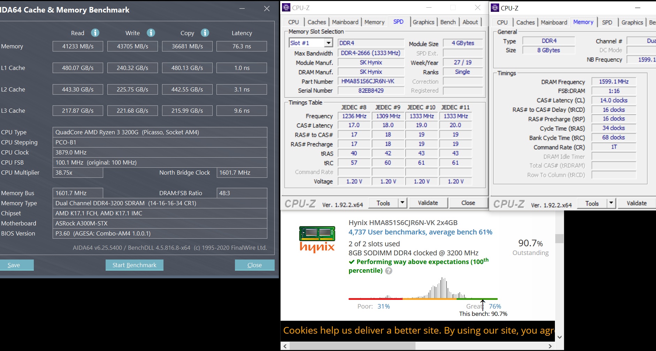656x351 pixels.
Task: Click the info icon next to Copy
Action: 205,33
